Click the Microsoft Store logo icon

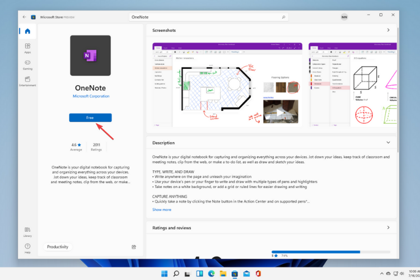(33, 17)
